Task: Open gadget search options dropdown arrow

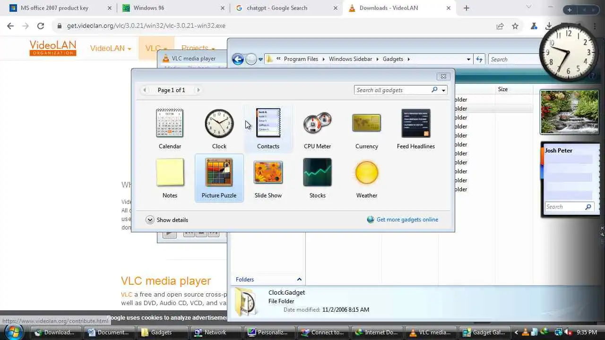Action: (x=443, y=90)
